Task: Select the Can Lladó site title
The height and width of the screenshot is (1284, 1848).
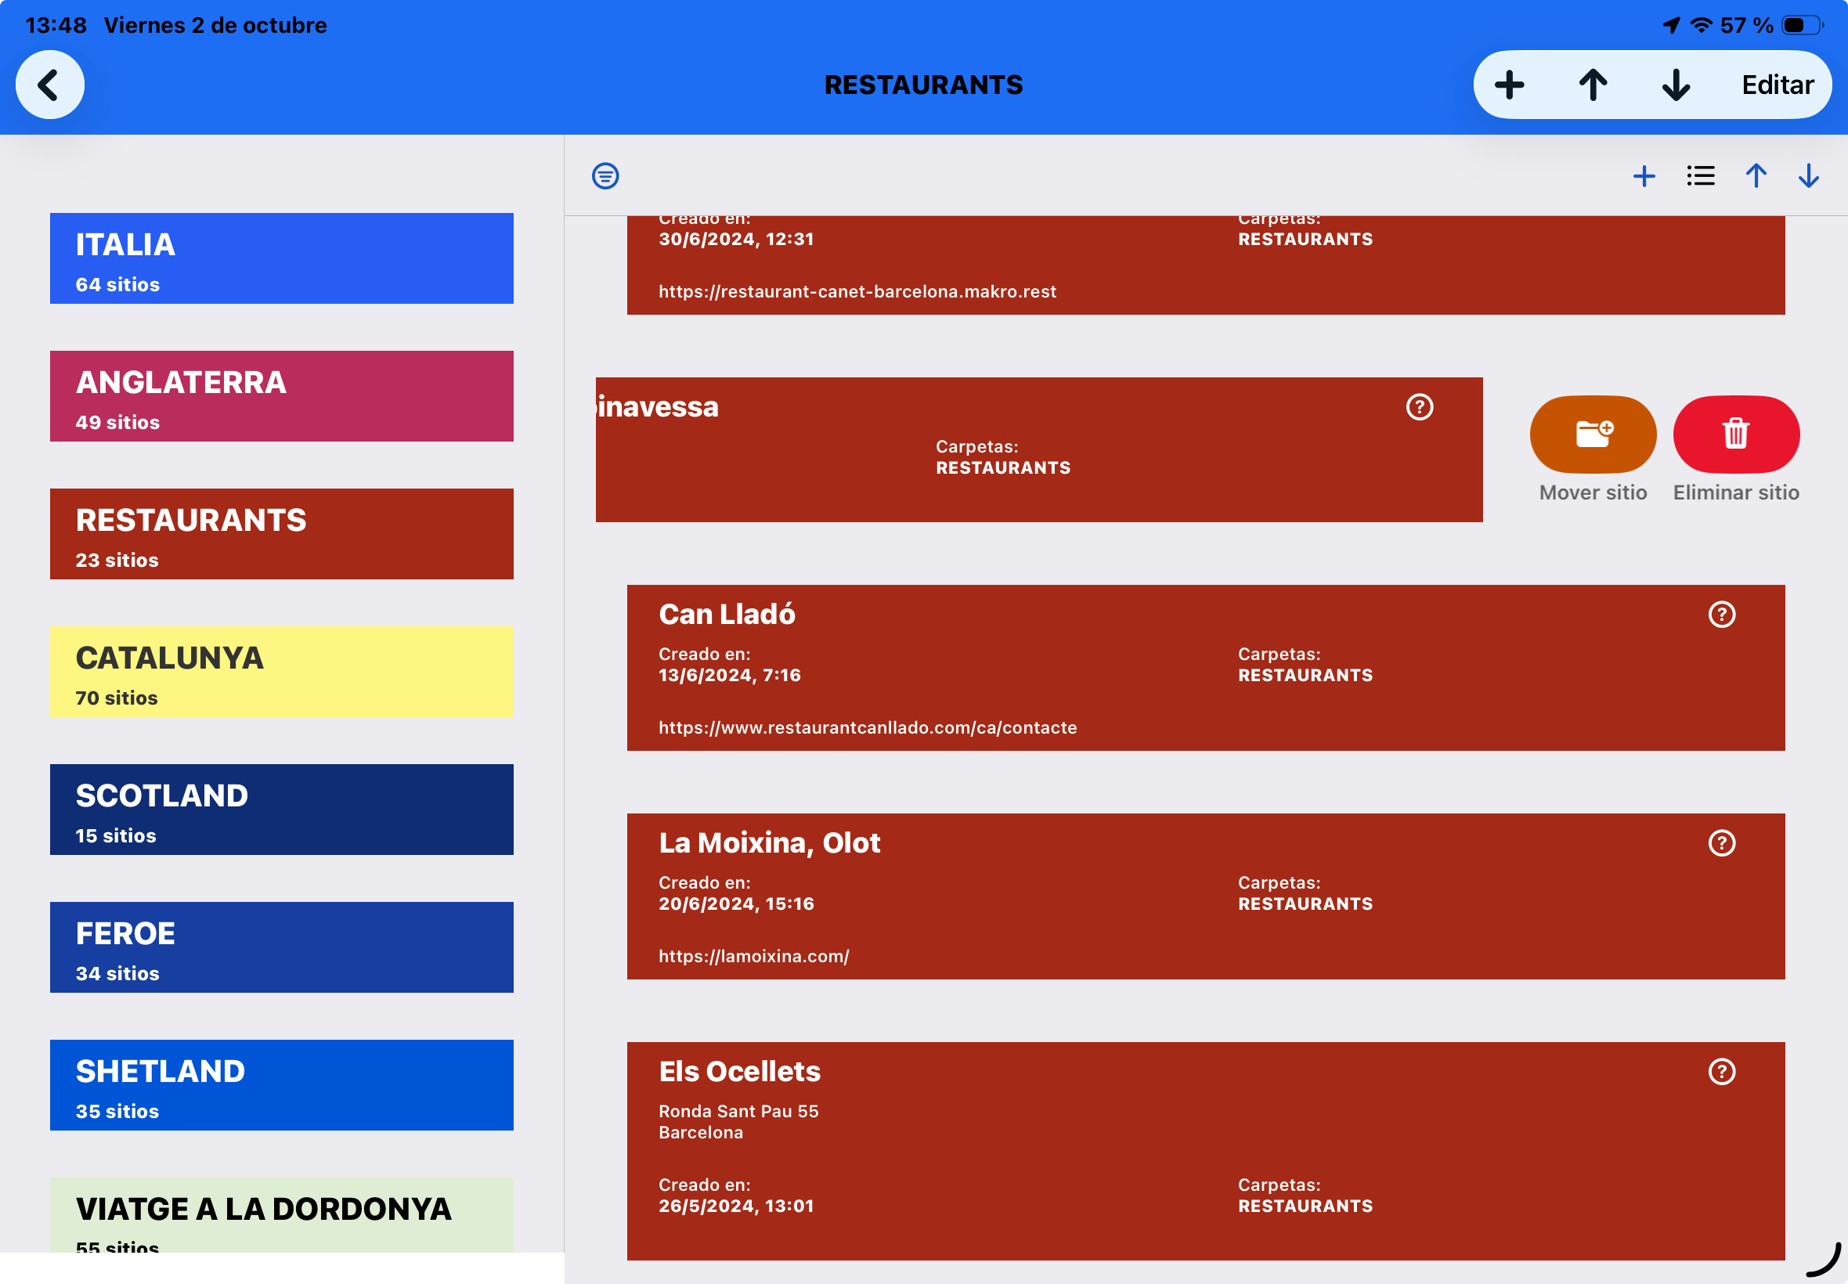Action: click(x=727, y=615)
